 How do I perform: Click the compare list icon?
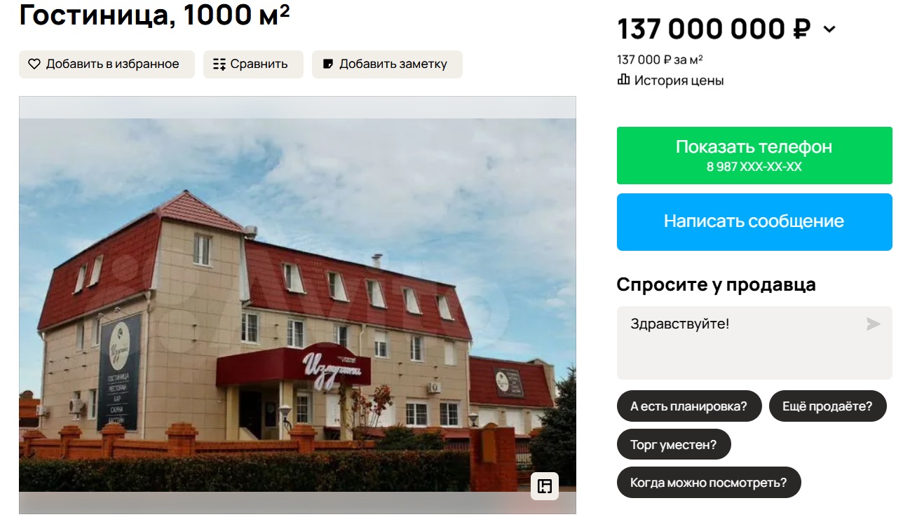219,64
